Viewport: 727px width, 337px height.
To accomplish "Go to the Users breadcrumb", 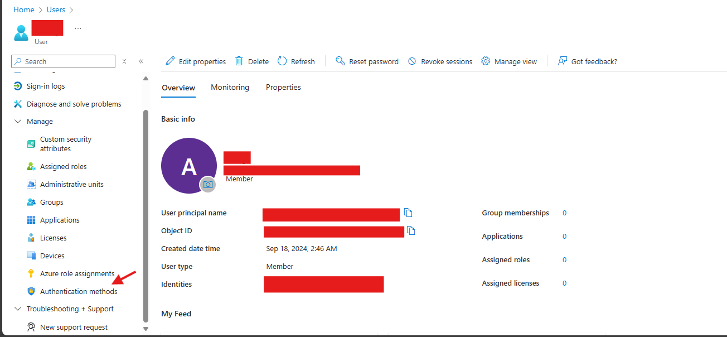I will [x=56, y=9].
